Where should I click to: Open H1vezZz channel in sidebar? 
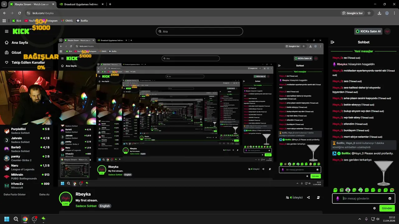coord(26,185)
